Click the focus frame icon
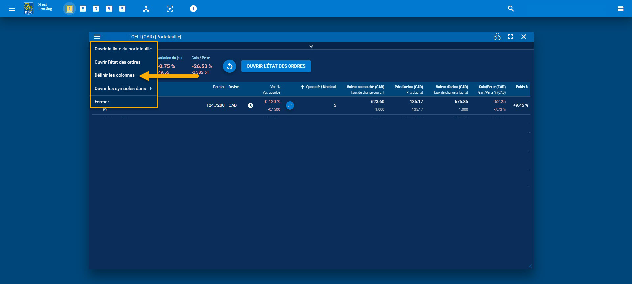Viewport: 632px width, 284px height. pyautogui.click(x=170, y=9)
